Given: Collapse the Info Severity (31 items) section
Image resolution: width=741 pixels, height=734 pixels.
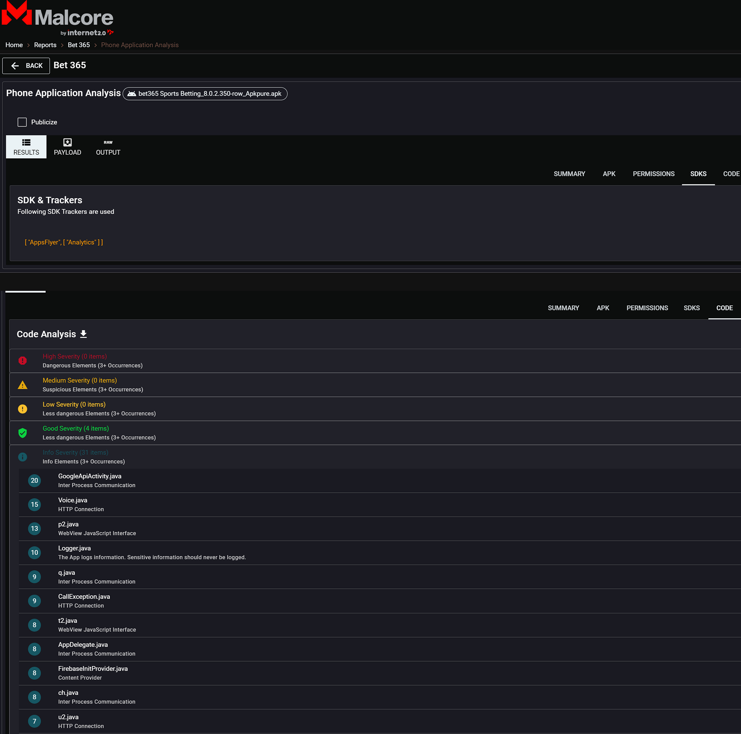Looking at the screenshot, I should tap(375, 457).
